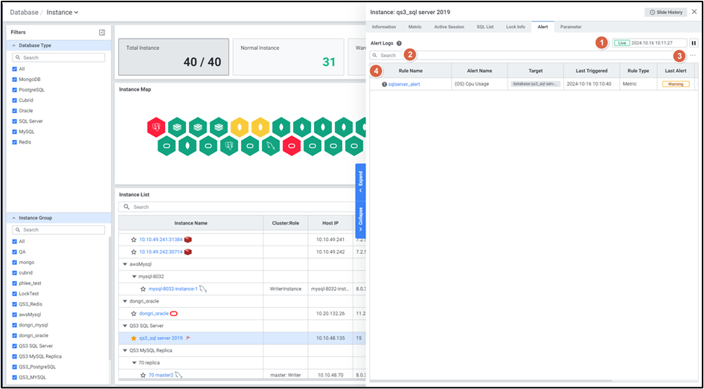Pause live updates with the pause icon

694,43
